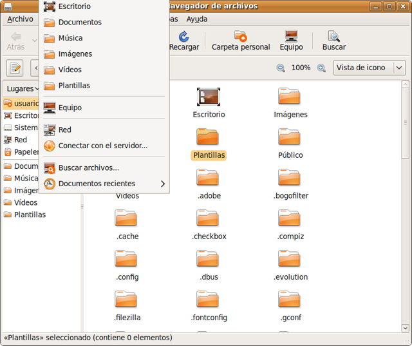
Task: Select Buscar archivos from the open menu
Action: 88,168
